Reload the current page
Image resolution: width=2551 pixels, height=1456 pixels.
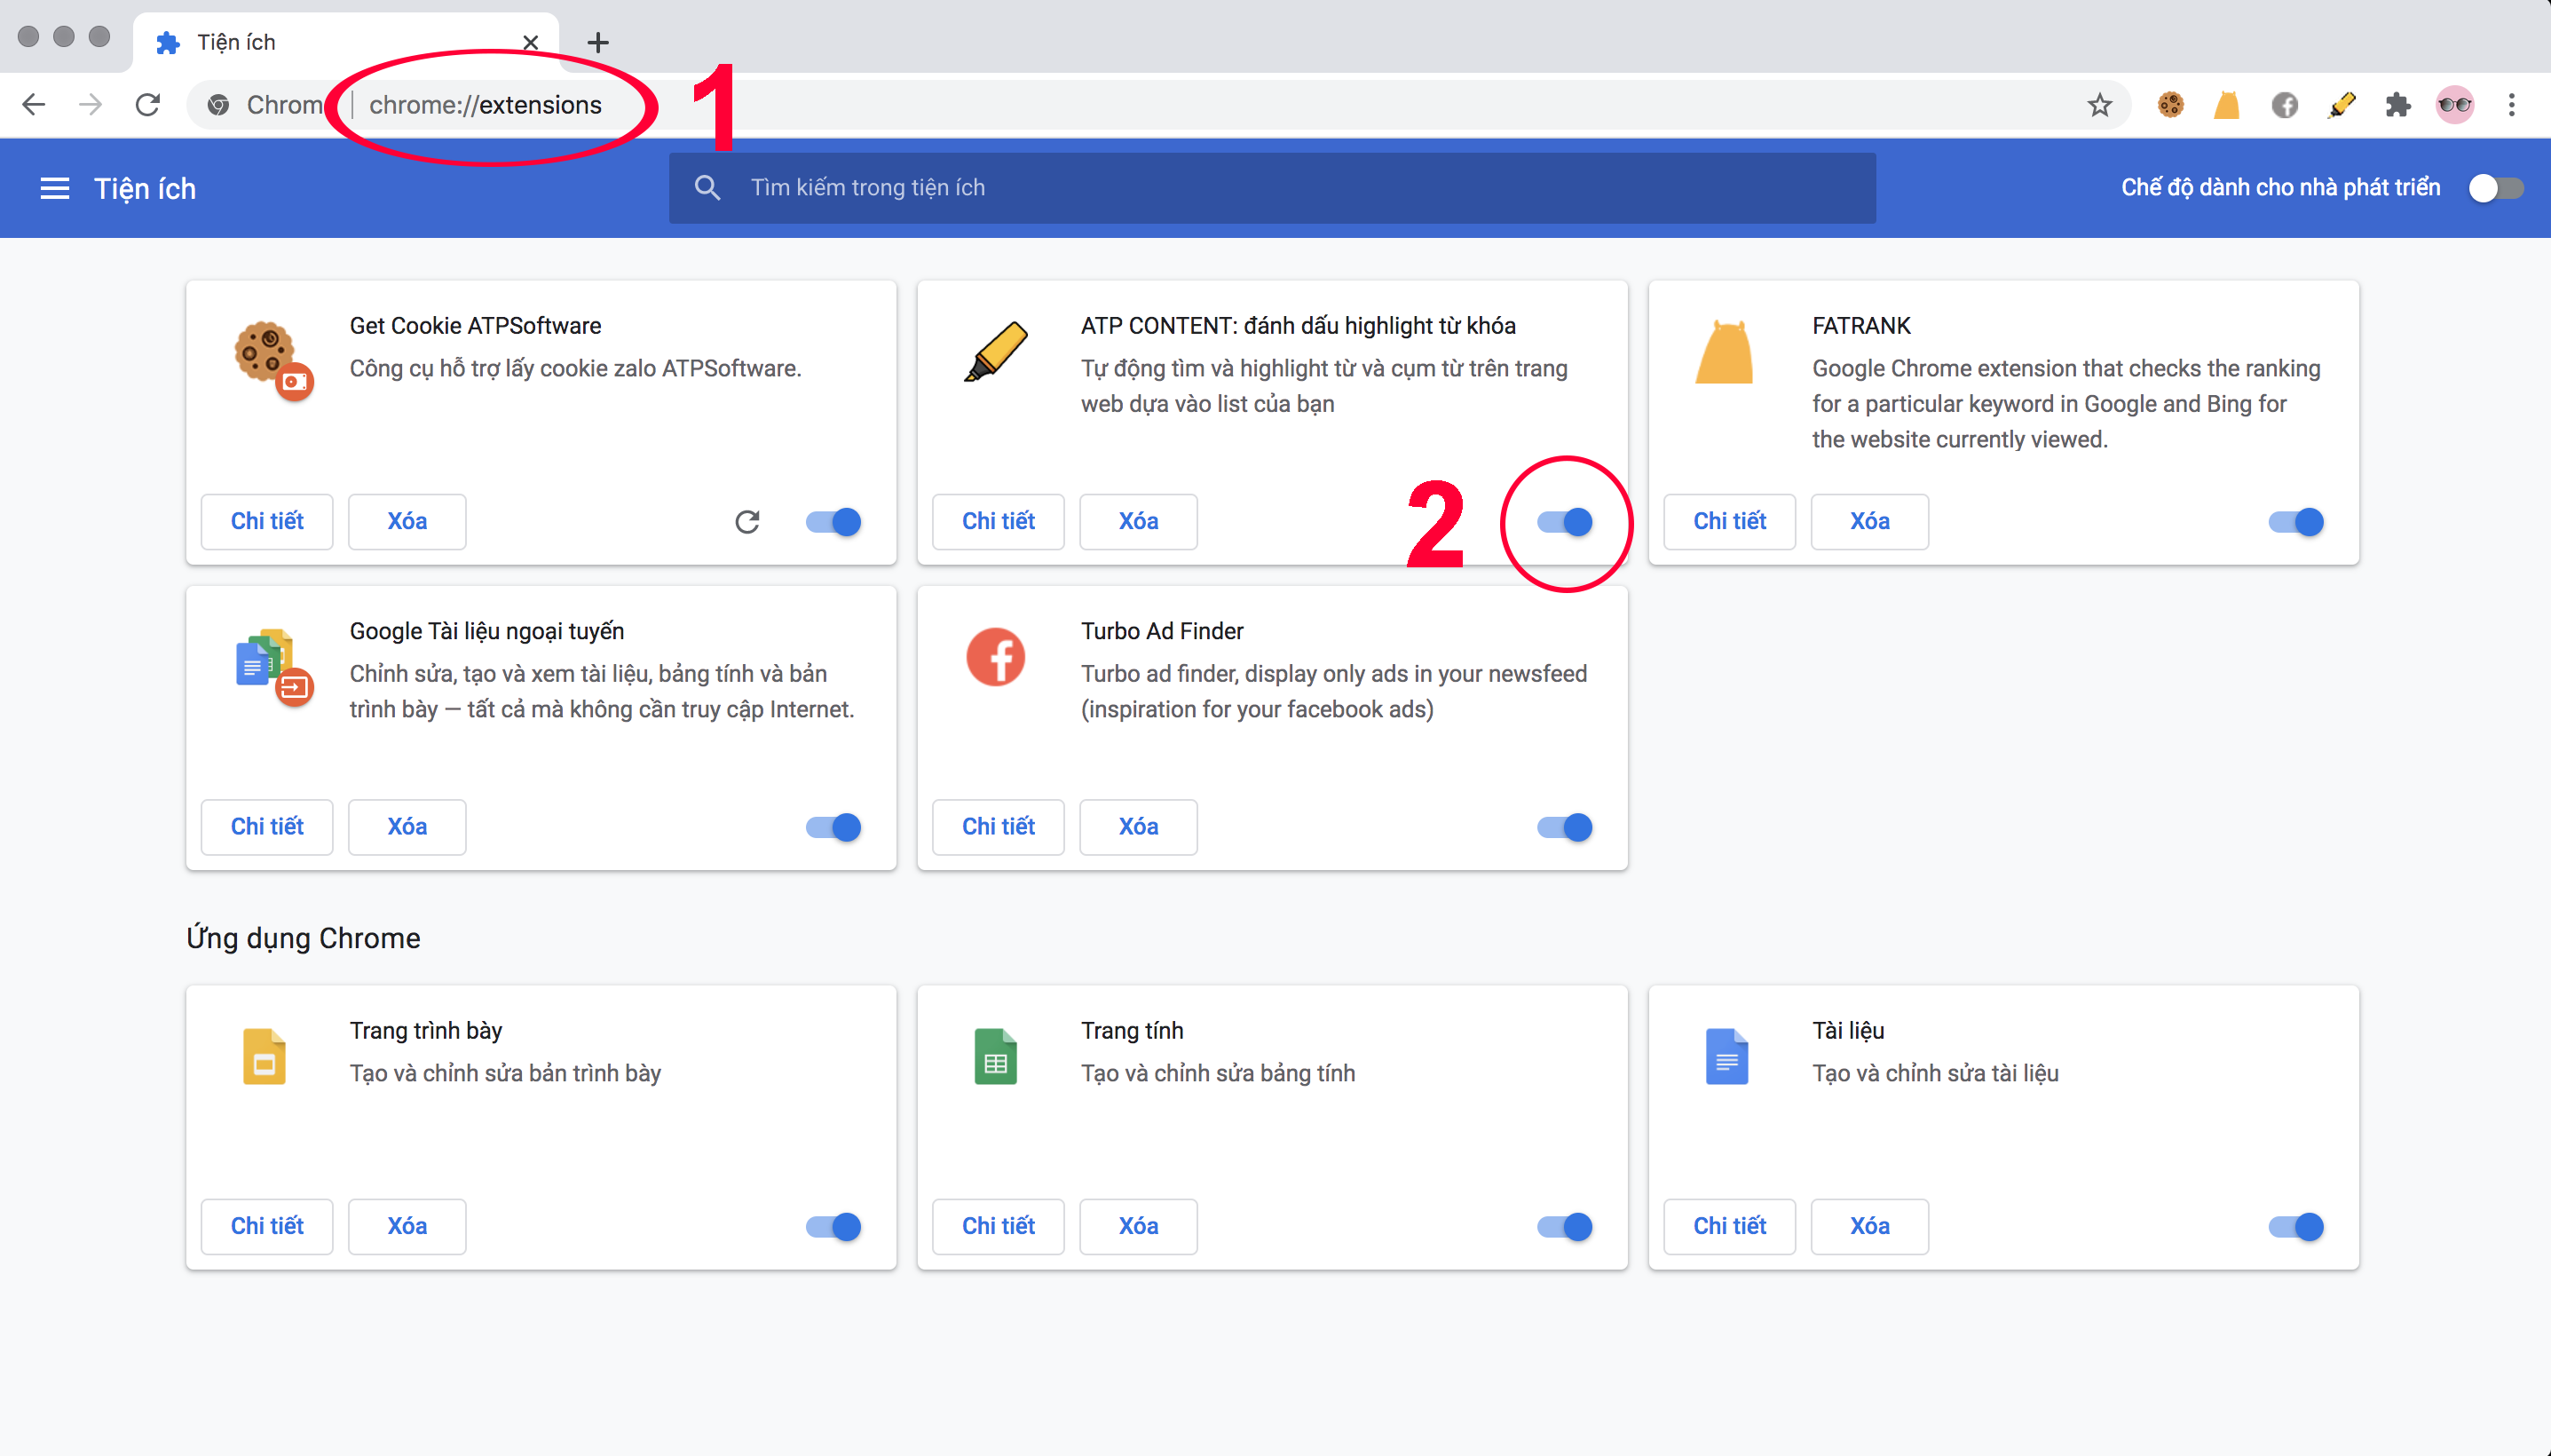148,105
